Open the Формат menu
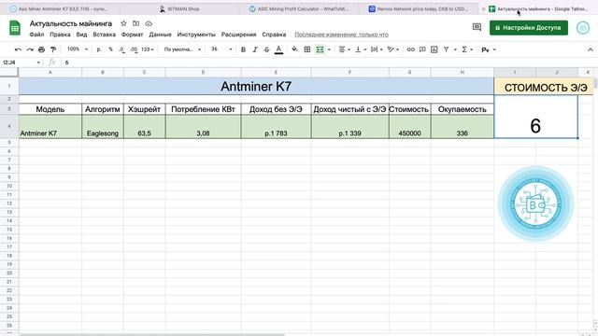Viewport: 598px width, 336px height. tap(132, 35)
